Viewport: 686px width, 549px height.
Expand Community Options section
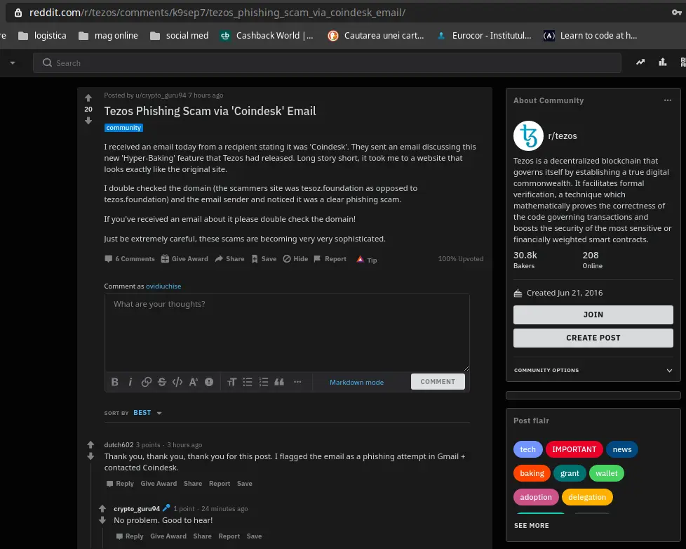point(593,371)
